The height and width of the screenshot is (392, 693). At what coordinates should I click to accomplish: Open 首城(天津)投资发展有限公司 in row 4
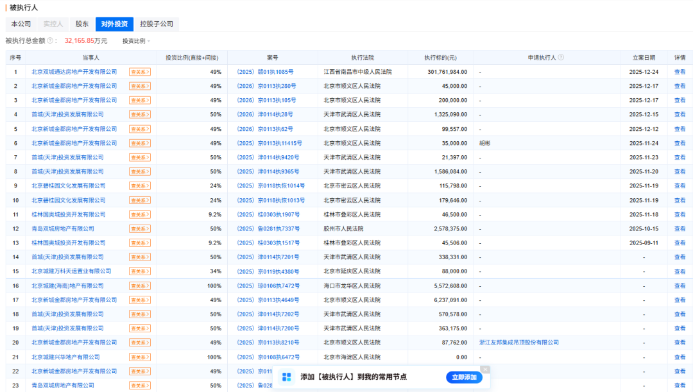pos(67,114)
